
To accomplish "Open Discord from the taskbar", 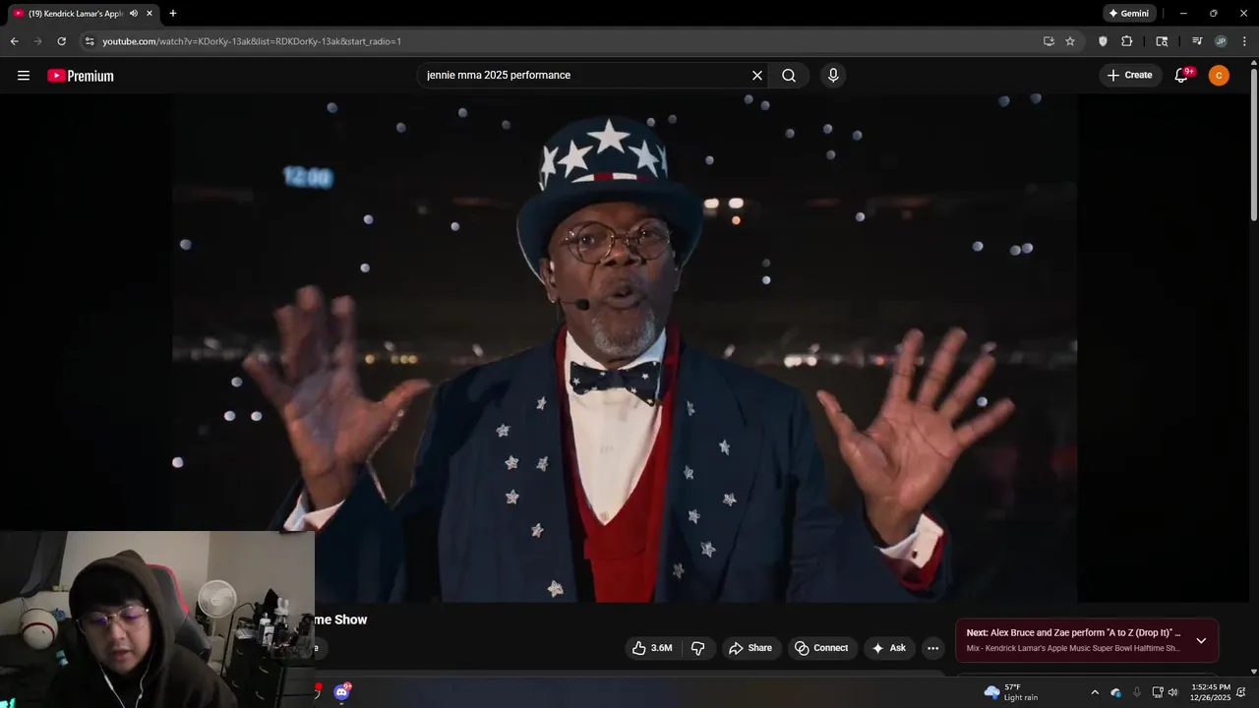I will pos(341,692).
